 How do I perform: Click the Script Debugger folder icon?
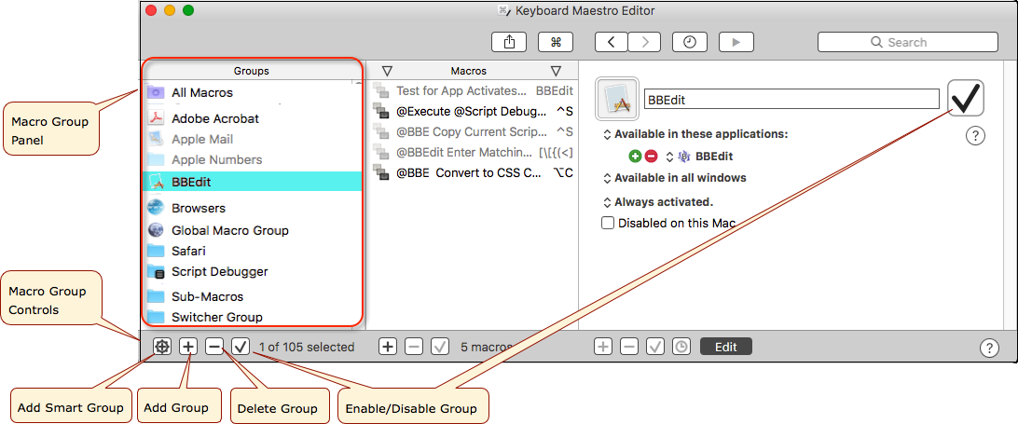click(156, 271)
